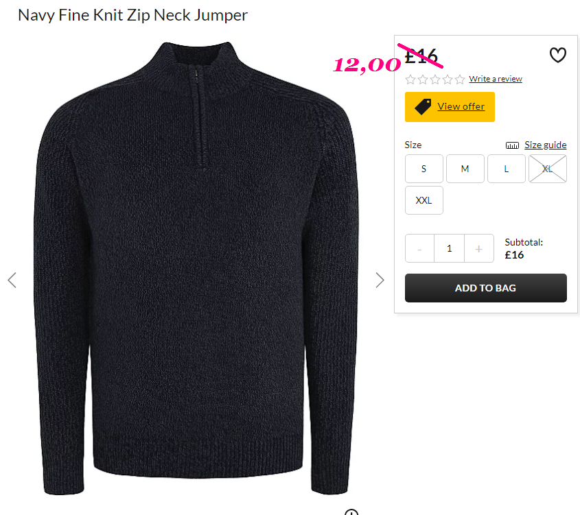Click the ADD TO BAG button
This screenshot has width=580, height=515.
click(486, 288)
